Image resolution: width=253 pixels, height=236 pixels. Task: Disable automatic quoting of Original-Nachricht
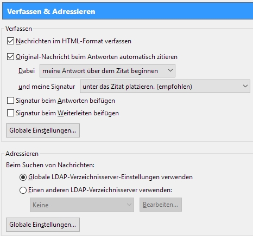(10, 57)
